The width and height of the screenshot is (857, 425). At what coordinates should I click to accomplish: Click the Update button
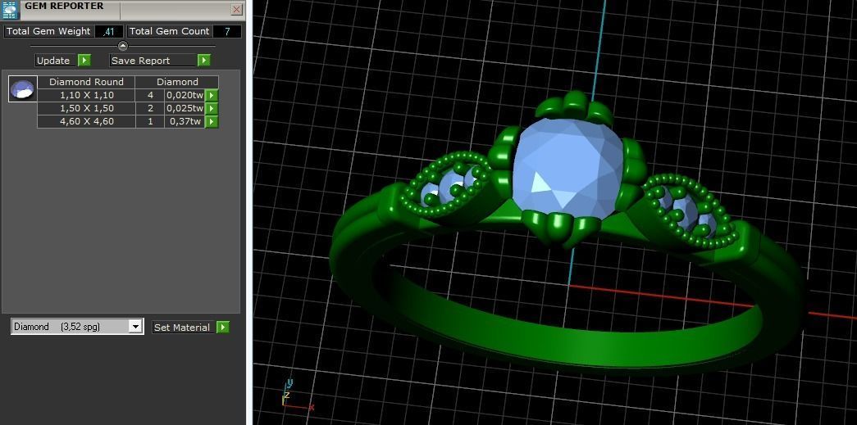click(53, 60)
